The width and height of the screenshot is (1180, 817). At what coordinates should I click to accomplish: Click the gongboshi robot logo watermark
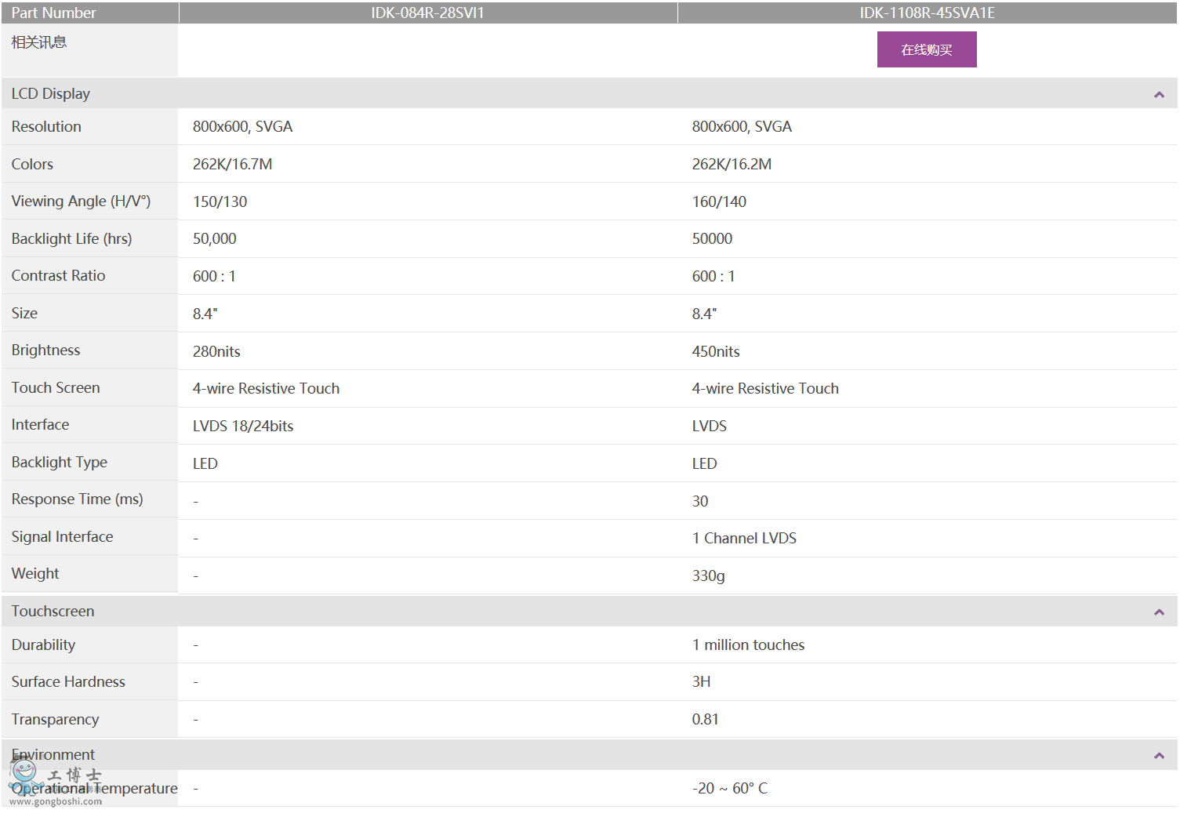(x=25, y=776)
